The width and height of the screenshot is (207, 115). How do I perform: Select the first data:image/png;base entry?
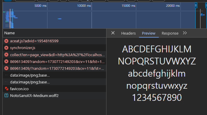pyautogui.click(x=54, y=75)
